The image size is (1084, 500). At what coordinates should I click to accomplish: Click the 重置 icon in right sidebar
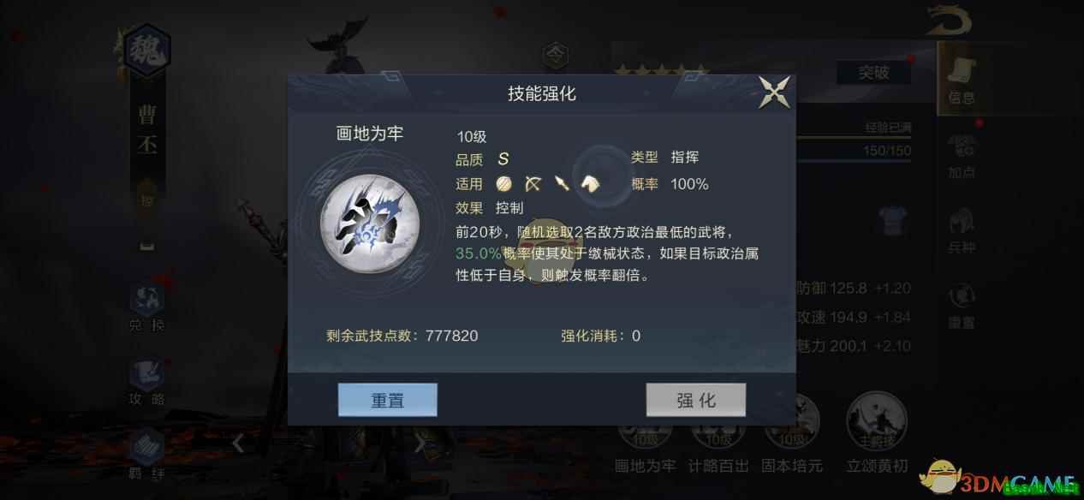pos(962,306)
